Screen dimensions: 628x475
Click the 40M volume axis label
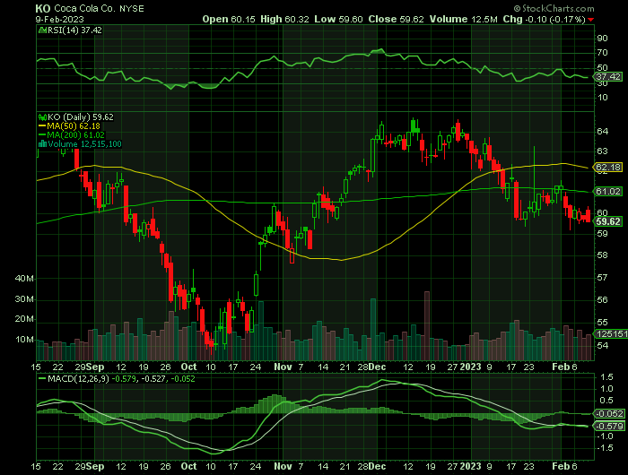pos(24,279)
